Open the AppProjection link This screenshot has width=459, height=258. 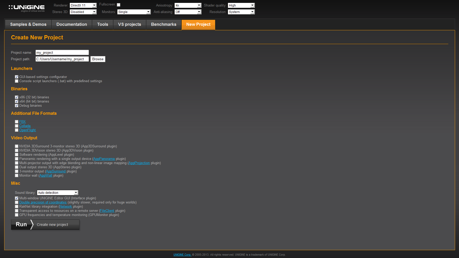point(139,163)
